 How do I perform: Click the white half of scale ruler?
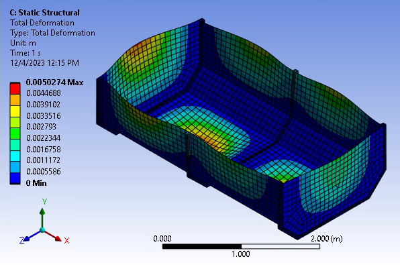click(x=281, y=246)
